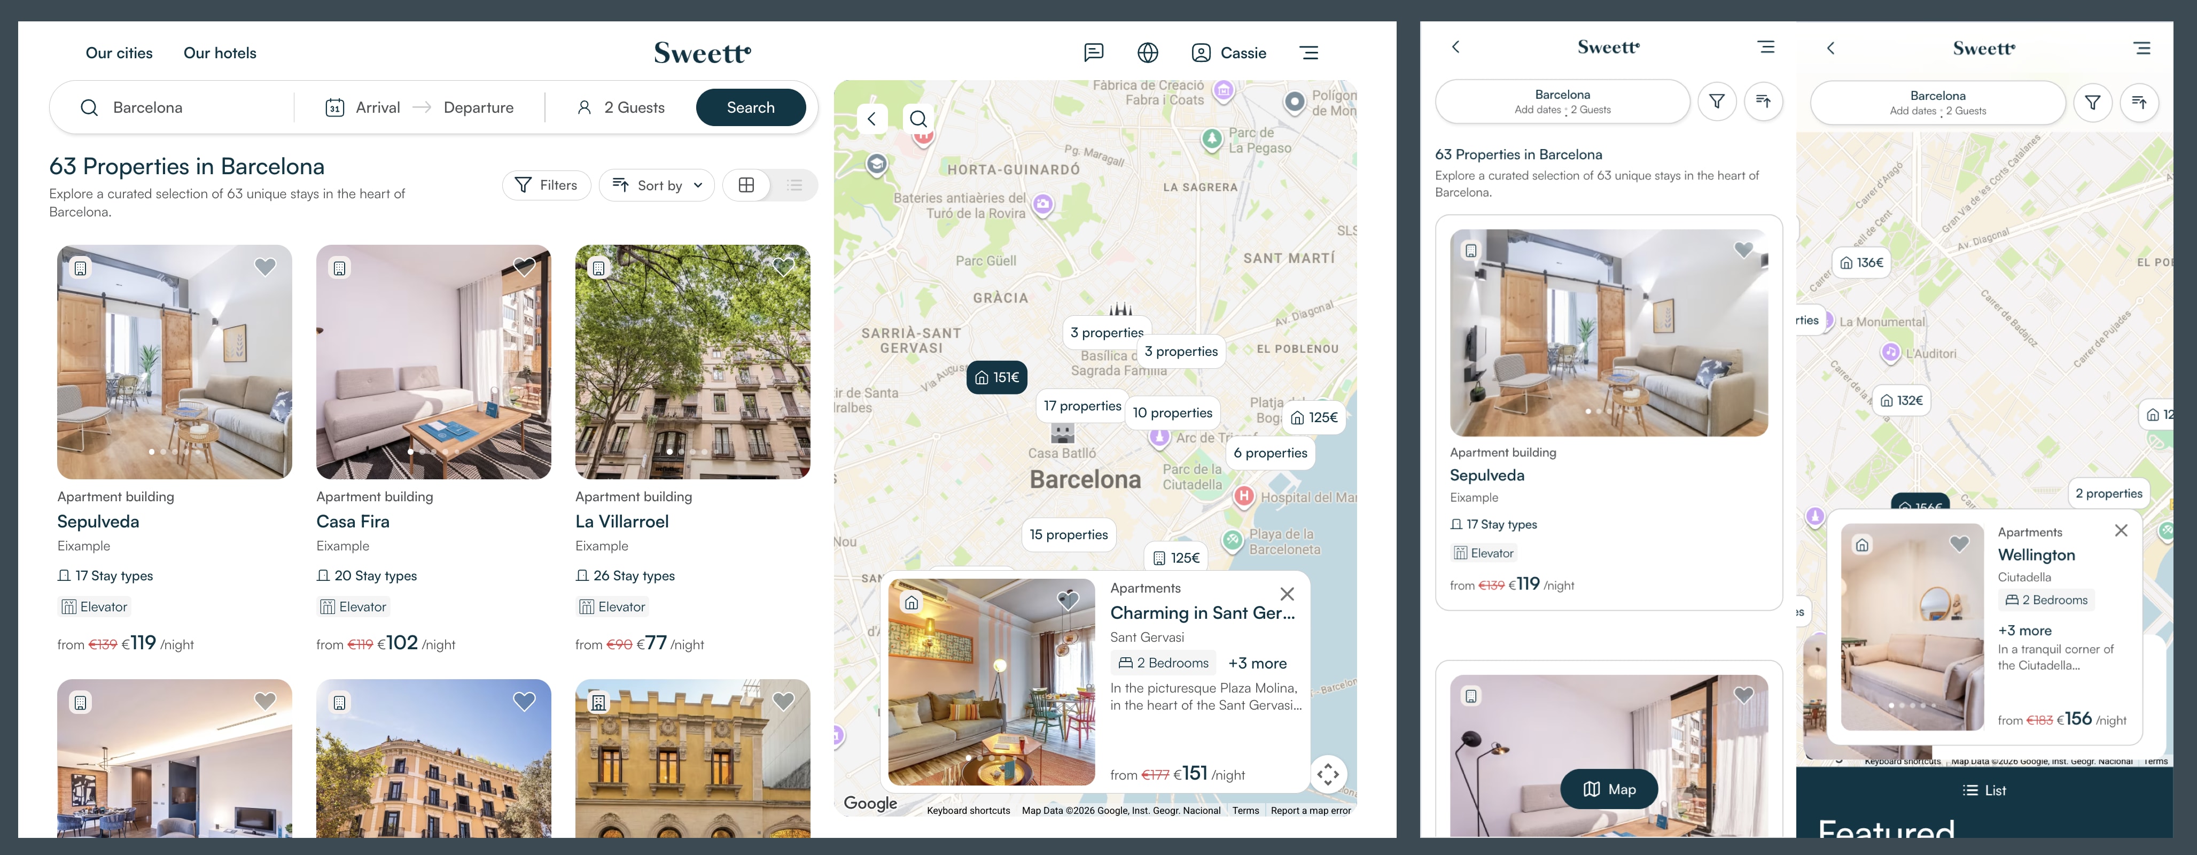Click the map search magnifier icon
2197x855 pixels.
click(918, 119)
